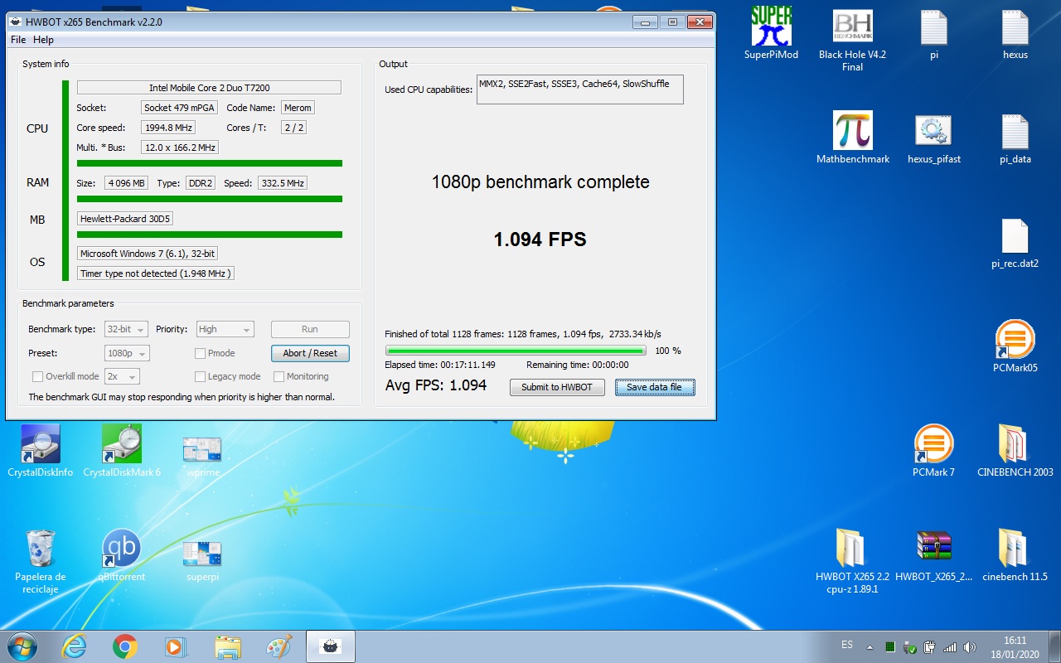Open the Benchmark type 32-bit dropdown
This screenshot has height=663, width=1061.
pos(127,329)
